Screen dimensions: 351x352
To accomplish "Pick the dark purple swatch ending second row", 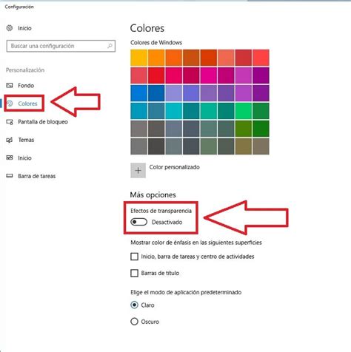I will (x=261, y=75).
